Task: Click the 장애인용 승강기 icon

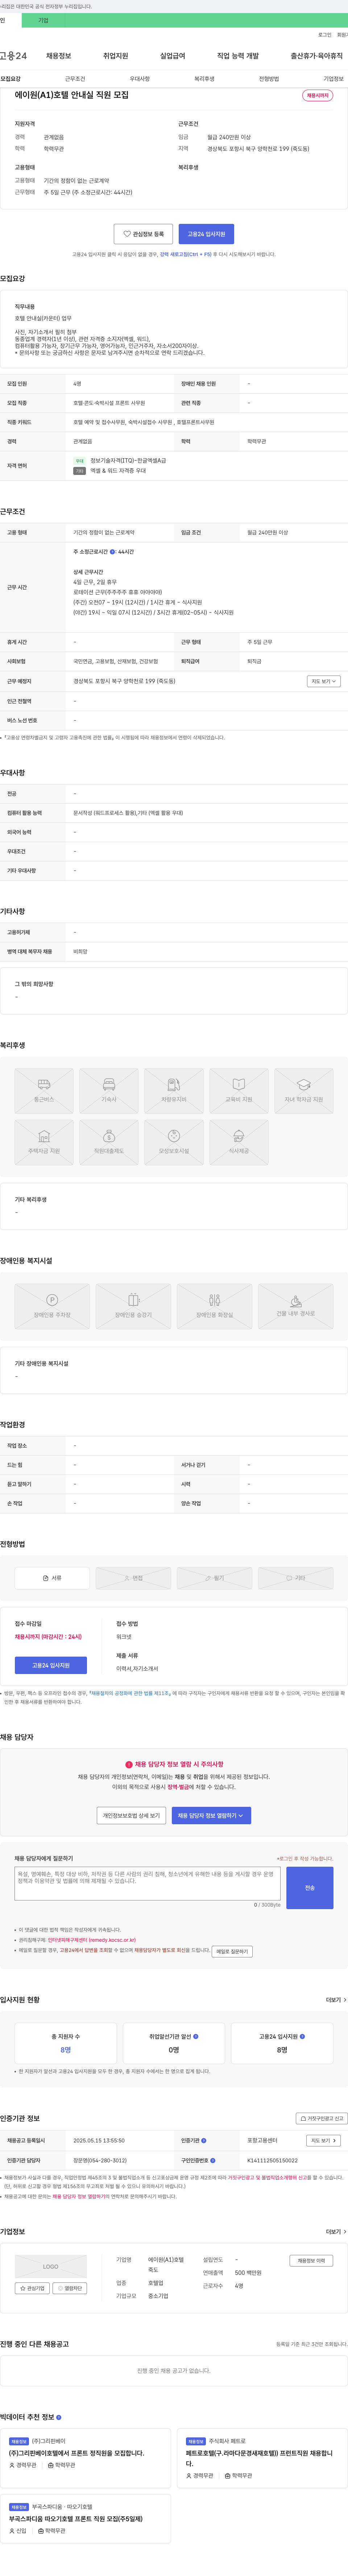Action: pos(133,1306)
